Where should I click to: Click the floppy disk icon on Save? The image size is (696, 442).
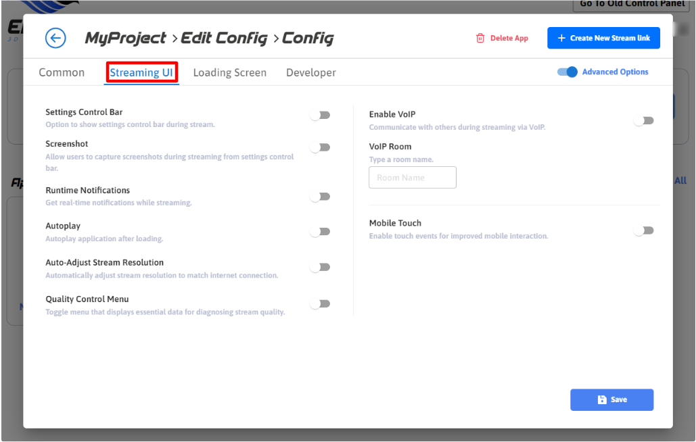tap(602, 400)
